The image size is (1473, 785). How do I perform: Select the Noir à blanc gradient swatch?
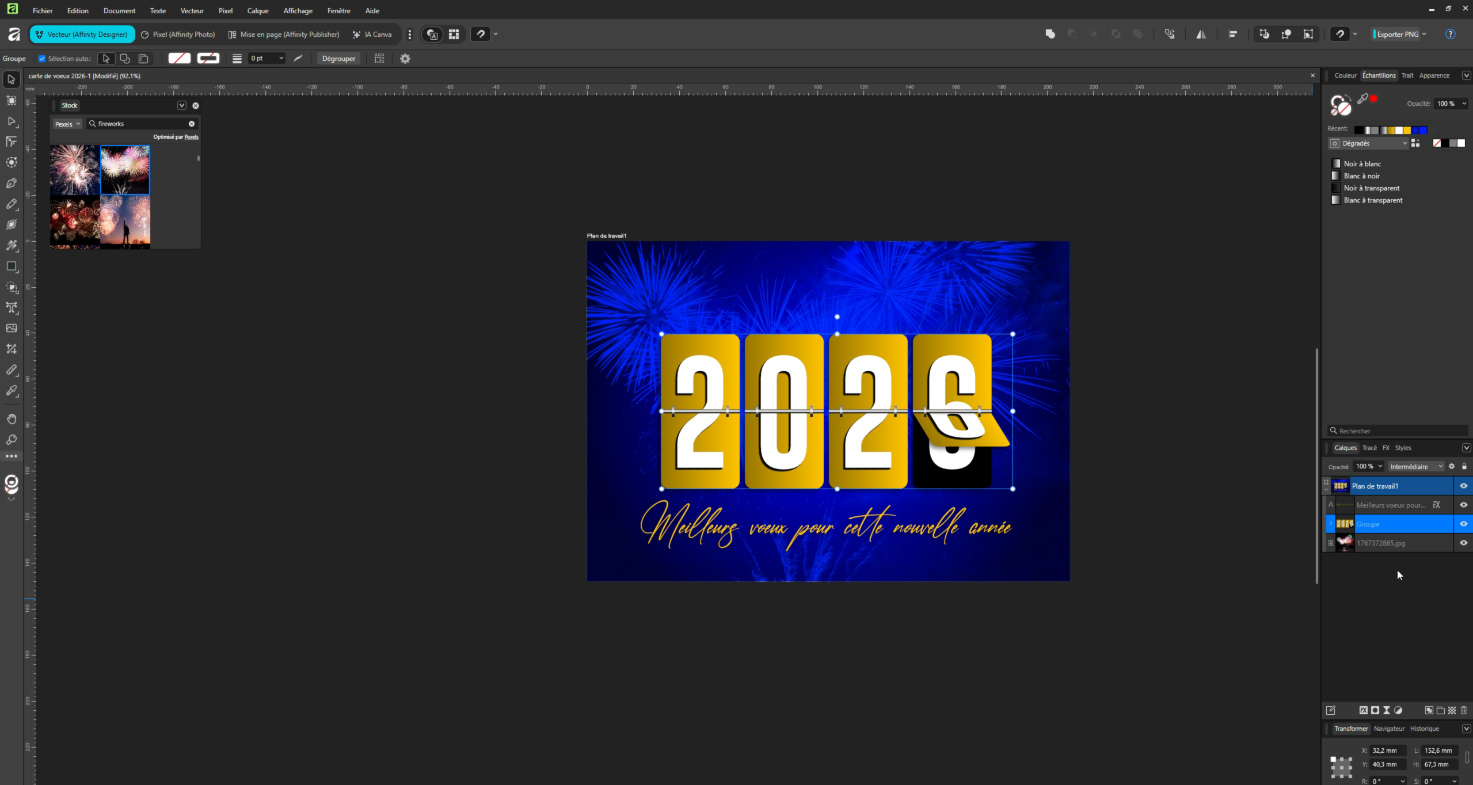tap(1362, 164)
